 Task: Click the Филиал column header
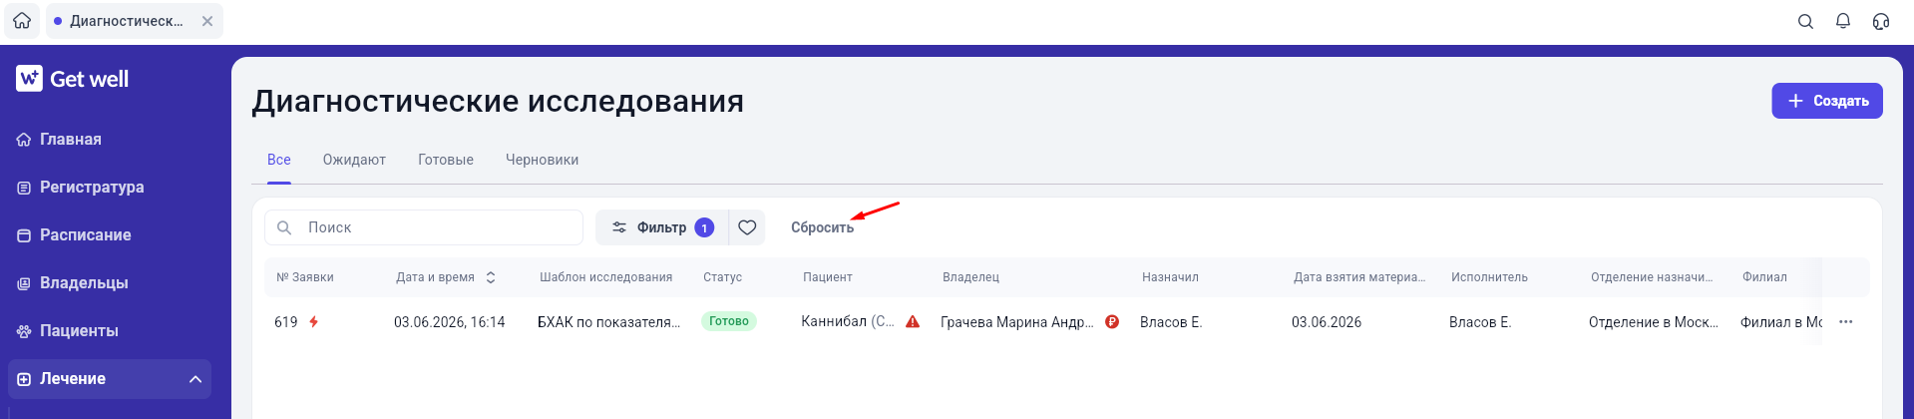click(x=1764, y=277)
